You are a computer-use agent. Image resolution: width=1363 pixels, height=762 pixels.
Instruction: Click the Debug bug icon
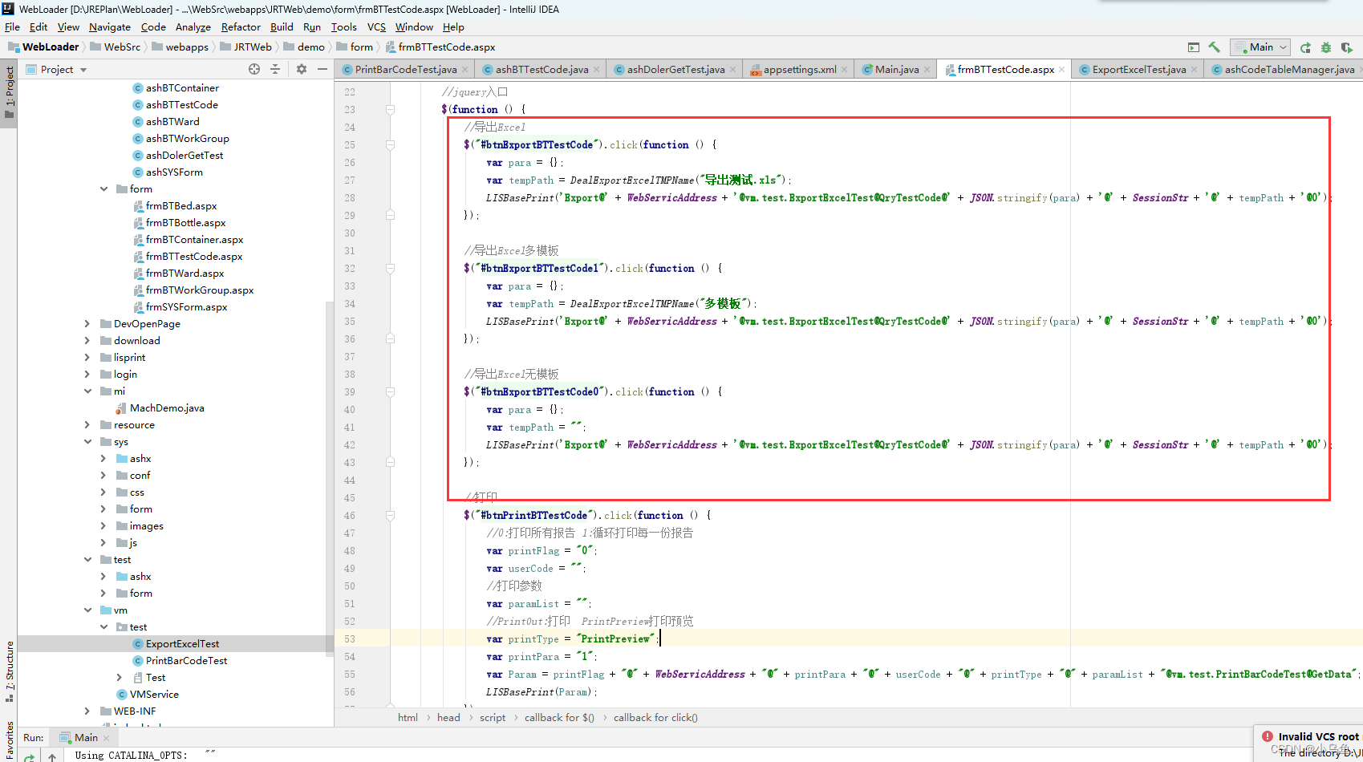tap(1325, 47)
